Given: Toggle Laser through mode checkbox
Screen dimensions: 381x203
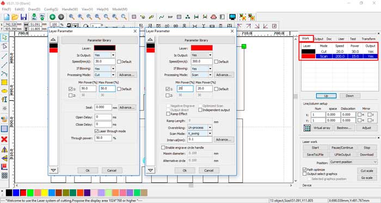Looking at the screenshot, I should click(x=96, y=131).
